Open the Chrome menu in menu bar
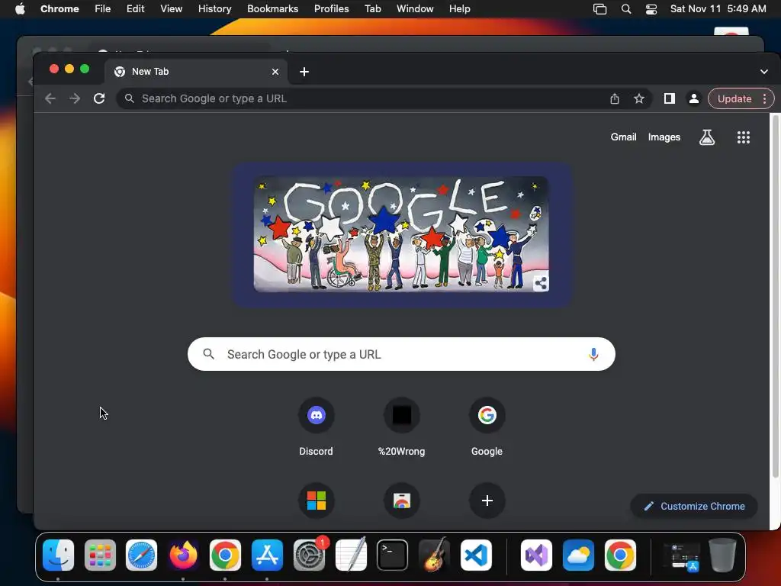The width and height of the screenshot is (781, 586). click(59, 9)
